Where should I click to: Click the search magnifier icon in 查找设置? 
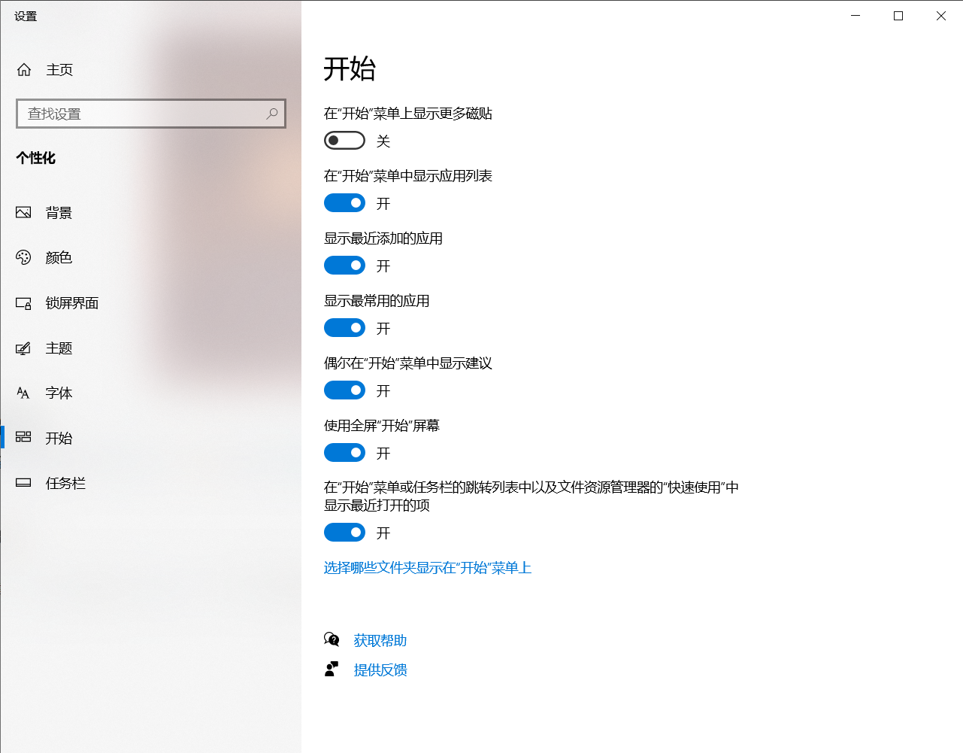(271, 114)
